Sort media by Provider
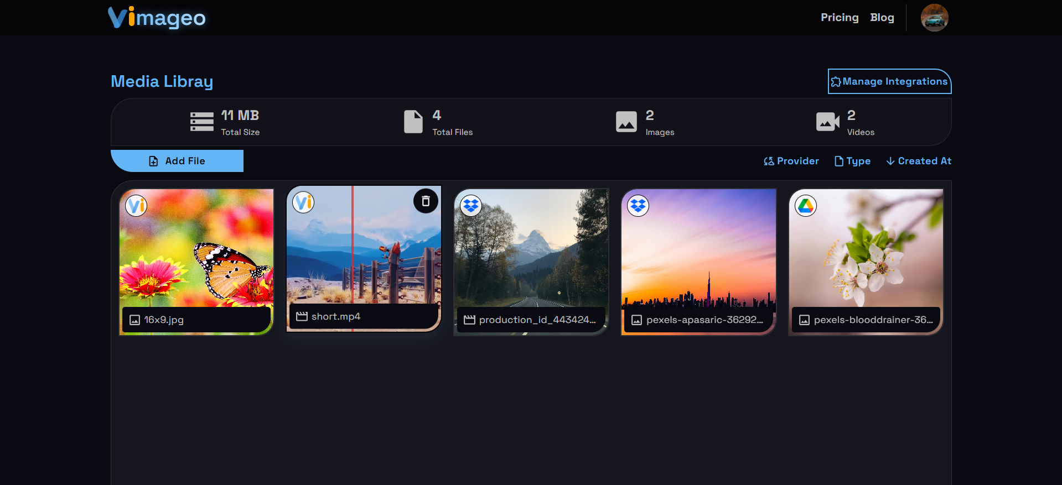Image resolution: width=1062 pixels, height=485 pixels. [791, 161]
